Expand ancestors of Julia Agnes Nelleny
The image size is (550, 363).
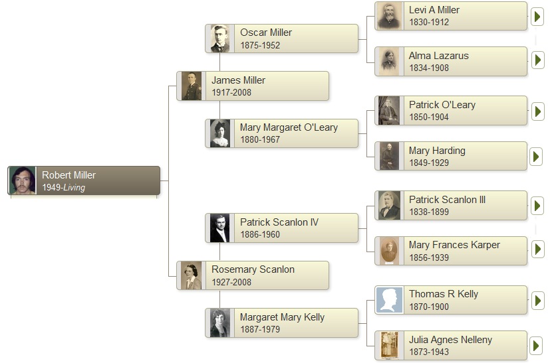537,346
